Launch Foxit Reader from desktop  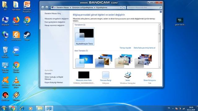(16, 36)
